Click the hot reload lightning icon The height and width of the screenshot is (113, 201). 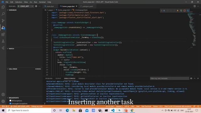[178, 11]
